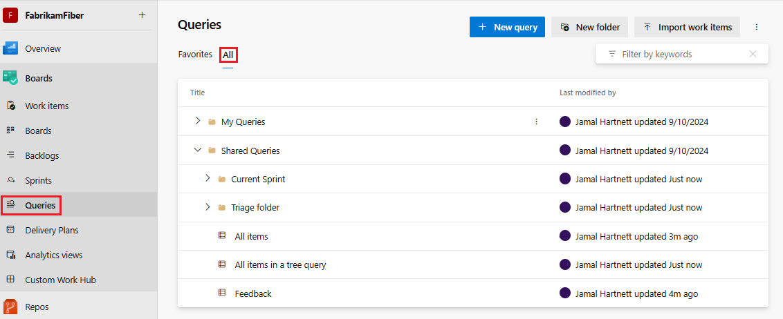783x319 pixels.
Task: Select the Shared Queries folder name
Action: coord(250,151)
